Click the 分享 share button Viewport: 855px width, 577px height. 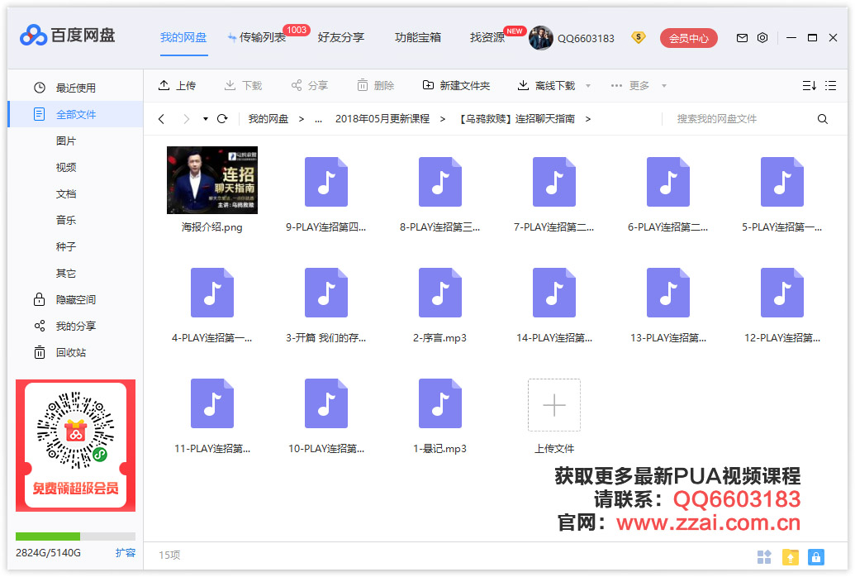click(309, 86)
